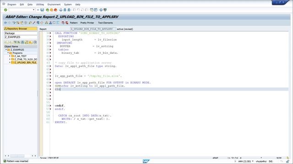The height and width of the screenshot is (164, 293).
Task: Click the SAP window menu icon left of Program
Action: (x=4, y=4)
